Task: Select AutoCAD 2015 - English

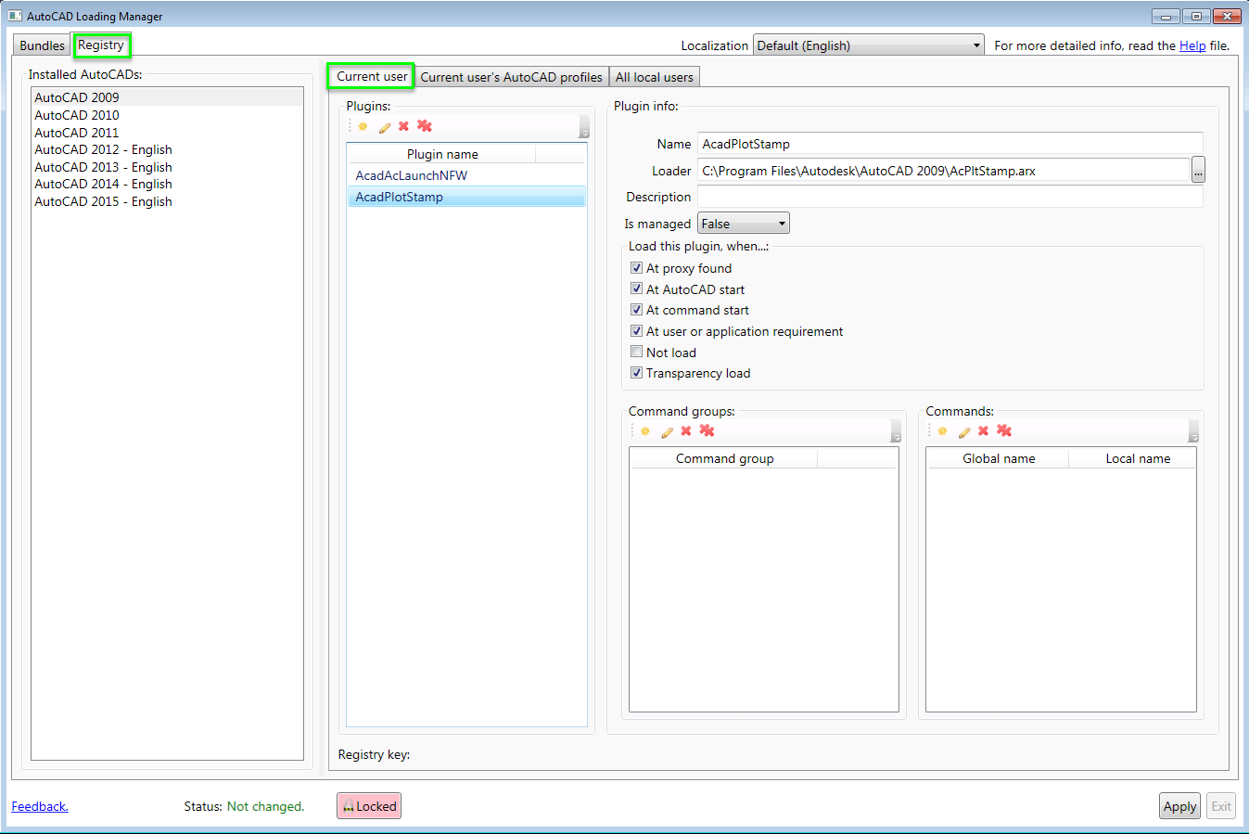Action: point(167,201)
